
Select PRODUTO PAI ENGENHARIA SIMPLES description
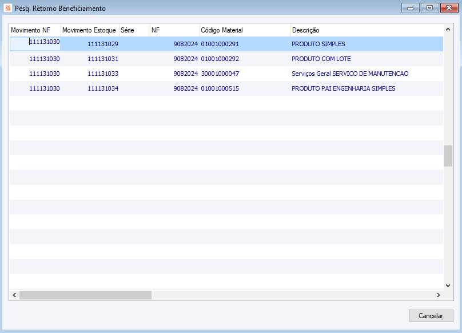point(343,88)
